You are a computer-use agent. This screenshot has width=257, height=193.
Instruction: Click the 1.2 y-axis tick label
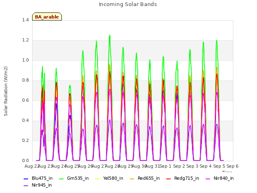coord(25,40)
